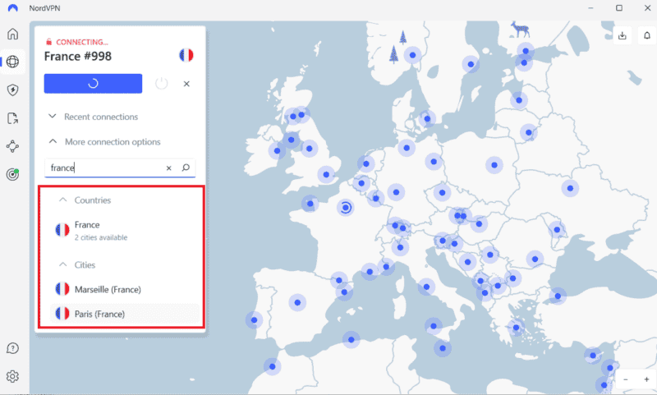
Task: Click the Portugal server dot on map
Action: tap(254, 320)
